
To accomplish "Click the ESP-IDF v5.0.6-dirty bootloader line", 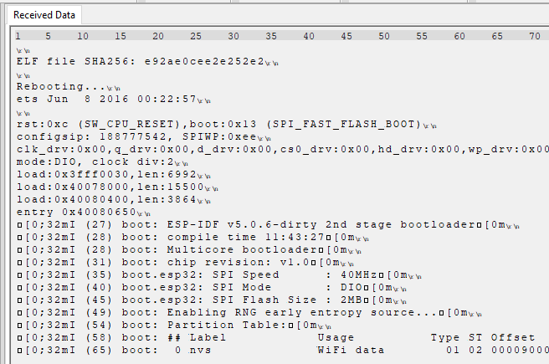I will tap(268, 225).
